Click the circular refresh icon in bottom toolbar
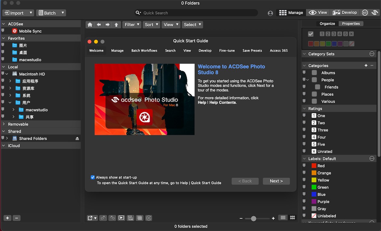This screenshot has width=381, height=231. tap(149, 218)
